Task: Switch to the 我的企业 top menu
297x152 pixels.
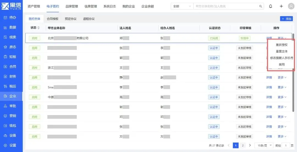Action: 129,6
